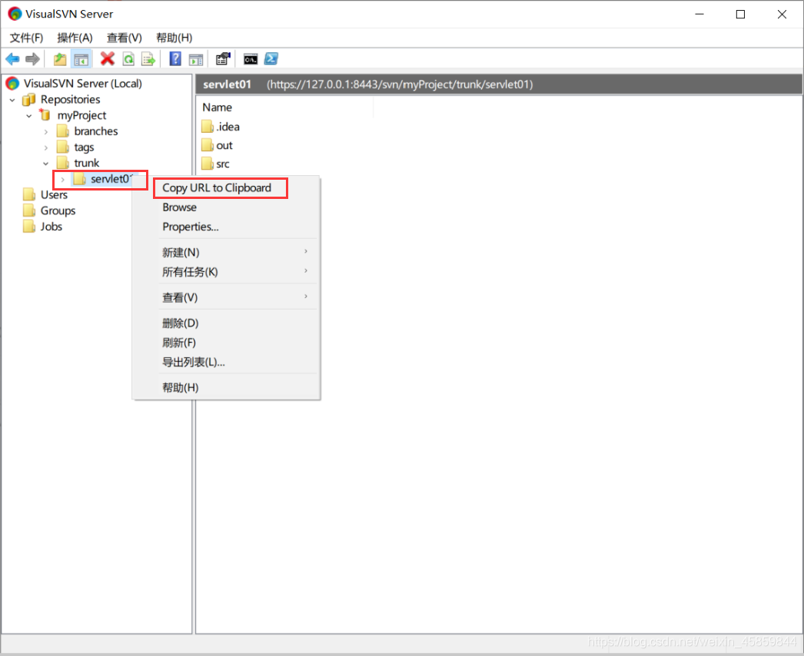The width and height of the screenshot is (804, 656).
Task: Open 帮助(H) menu in menu bar
Action: pyautogui.click(x=174, y=38)
